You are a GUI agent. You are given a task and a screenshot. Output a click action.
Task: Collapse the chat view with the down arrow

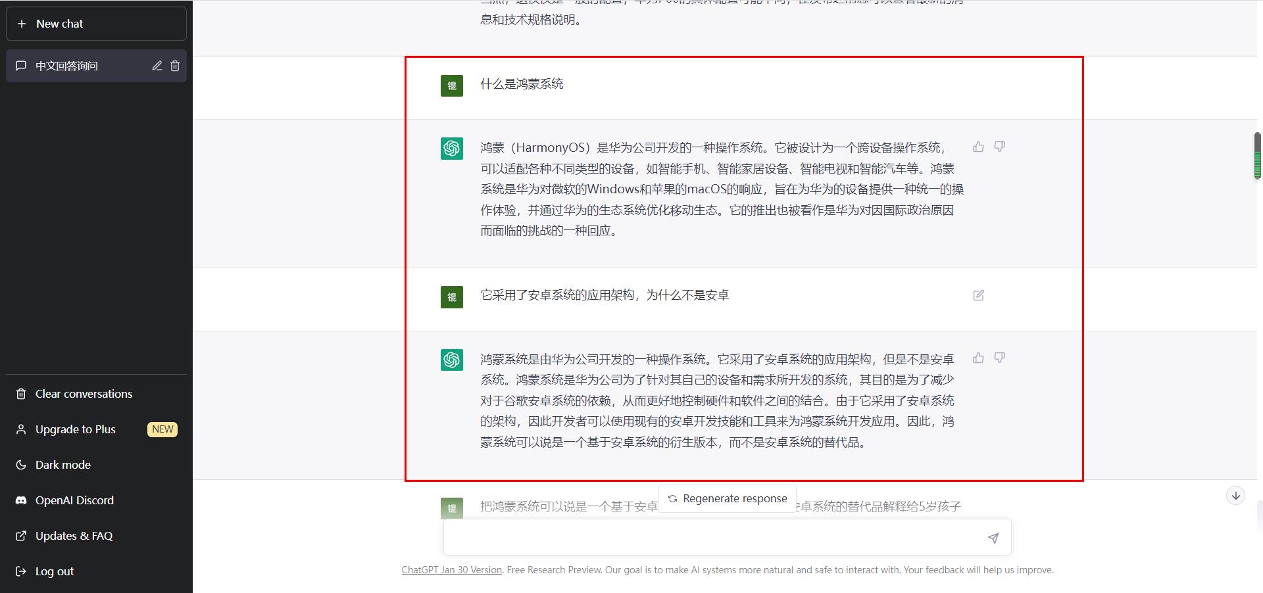point(1235,496)
